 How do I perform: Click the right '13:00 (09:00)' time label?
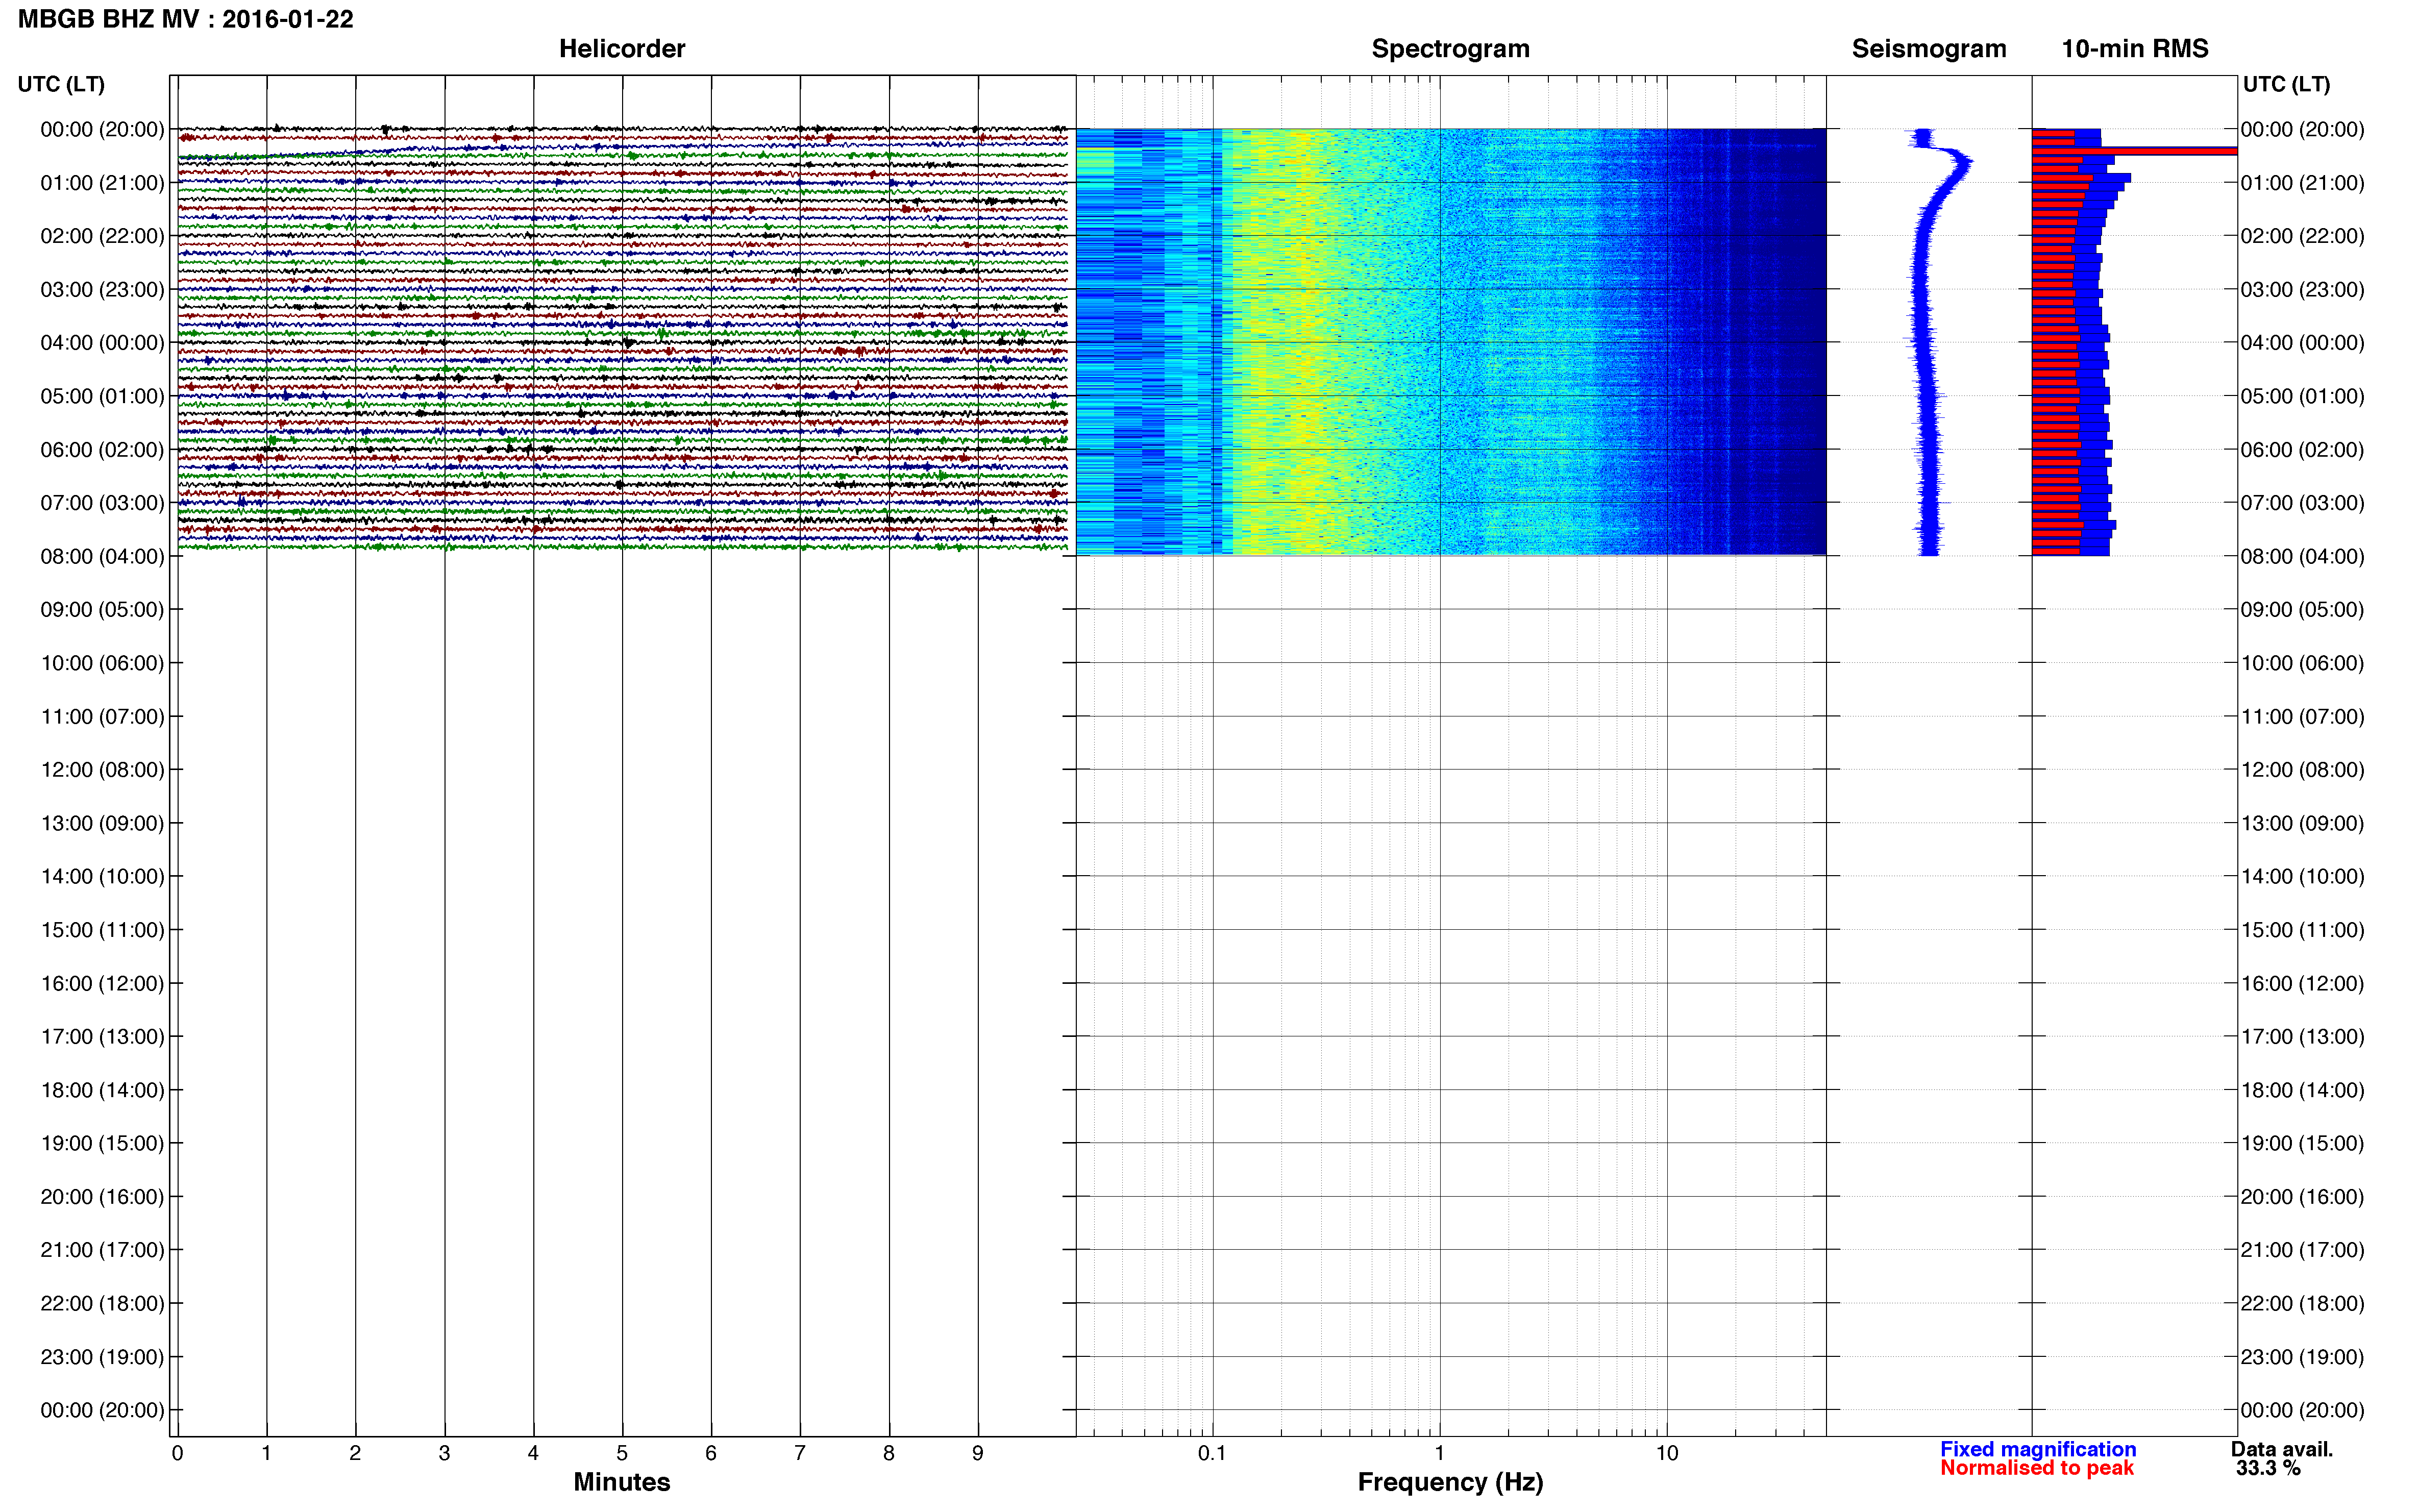click(2302, 823)
